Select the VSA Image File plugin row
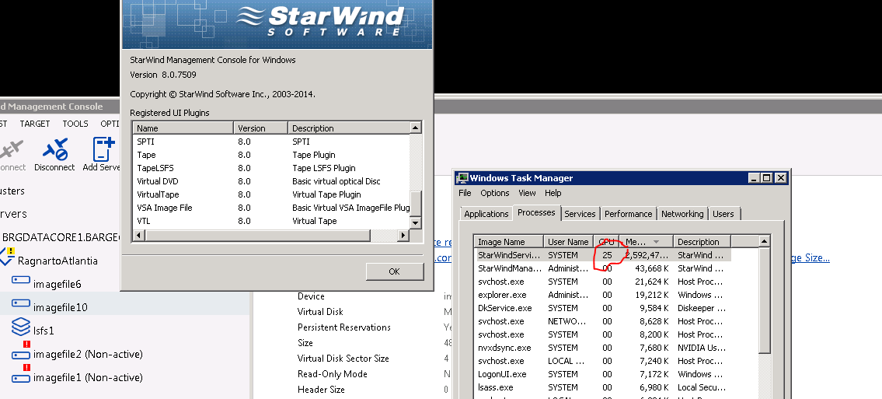This screenshot has height=399, width=882. pyautogui.click(x=272, y=208)
